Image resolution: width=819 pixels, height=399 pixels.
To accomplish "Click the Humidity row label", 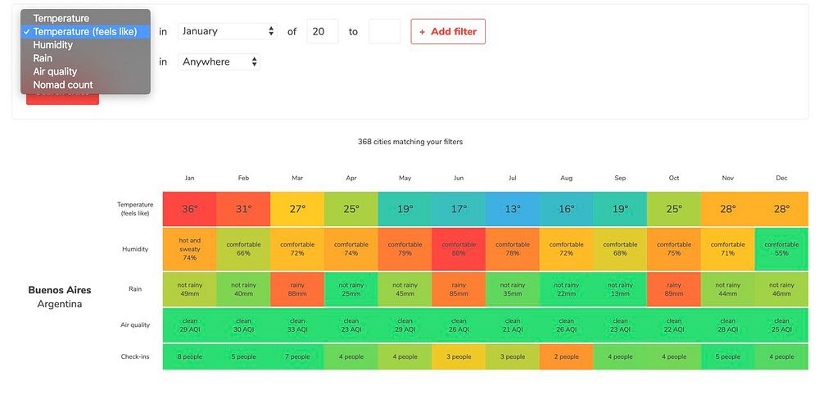I will 135,249.
